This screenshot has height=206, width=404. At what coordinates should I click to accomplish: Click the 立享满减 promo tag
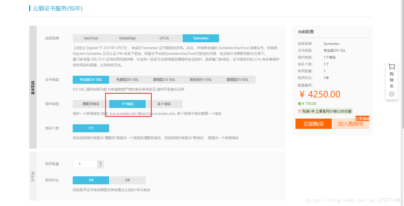[x=362, y=118]
